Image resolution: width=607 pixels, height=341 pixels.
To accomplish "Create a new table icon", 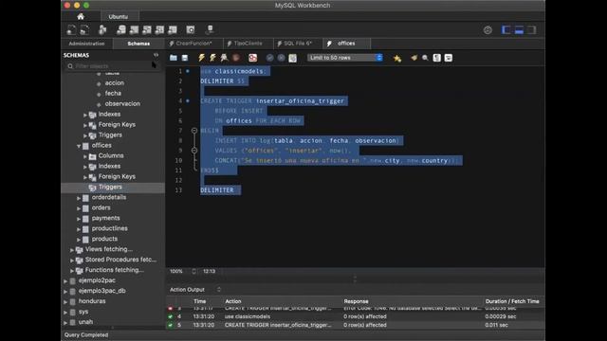I will [134, 29].
